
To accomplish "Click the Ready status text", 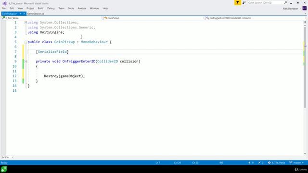I will [4, 163].
